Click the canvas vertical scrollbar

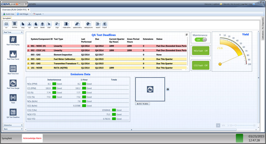tap(259, 77)
